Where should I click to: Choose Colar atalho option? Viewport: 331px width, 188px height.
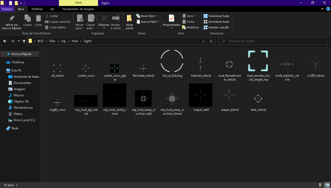coord(55,27)
